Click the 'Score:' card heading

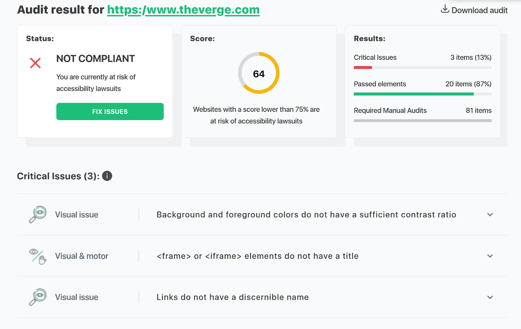point(203,38)
